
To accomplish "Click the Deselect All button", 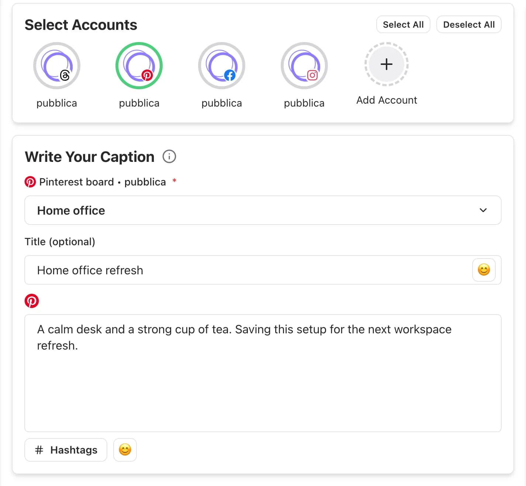I will 469,24.
